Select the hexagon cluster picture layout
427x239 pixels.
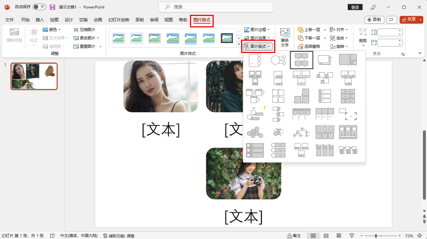255,132
